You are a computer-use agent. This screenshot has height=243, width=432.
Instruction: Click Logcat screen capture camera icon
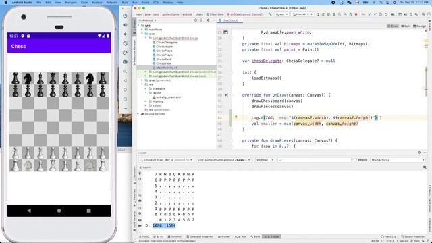point(140,220)
